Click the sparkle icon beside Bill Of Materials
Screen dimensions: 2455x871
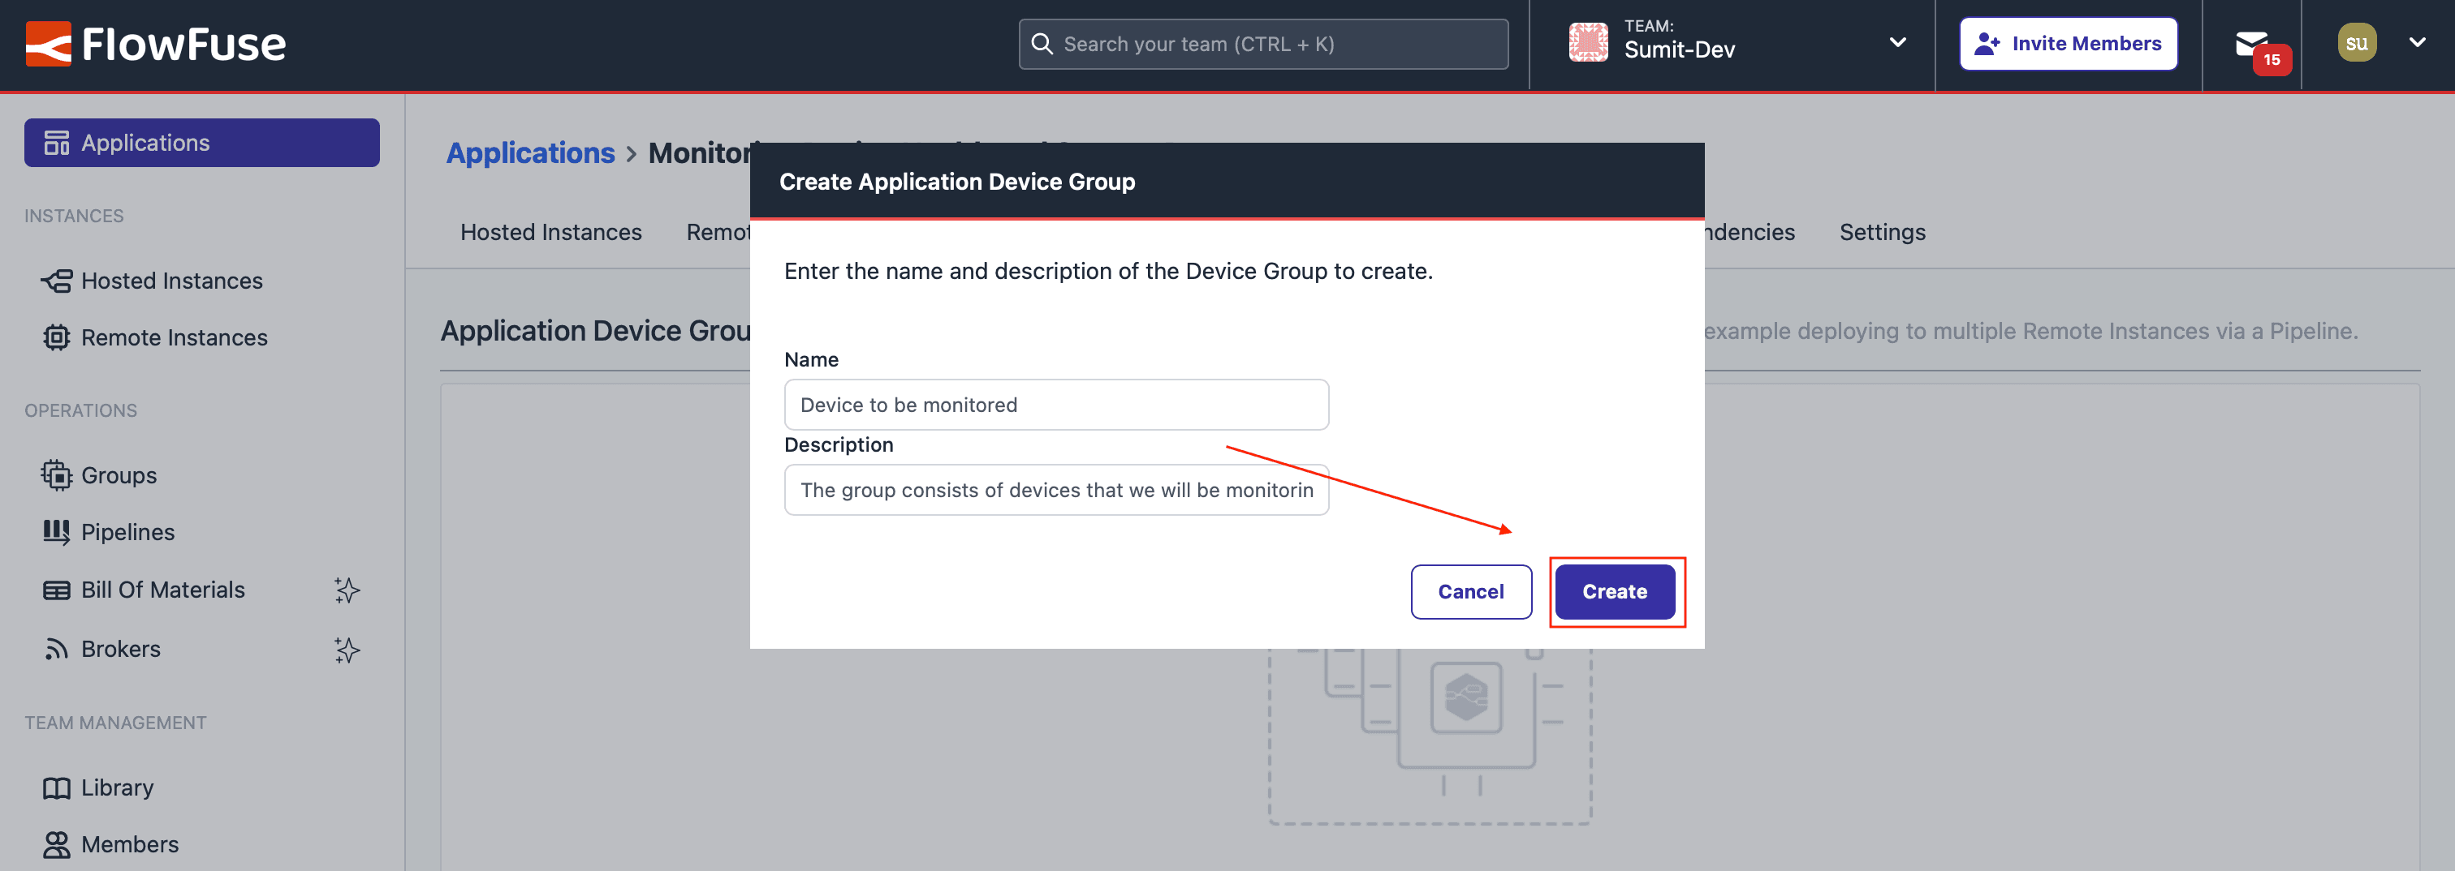click(x=347, y=591)
